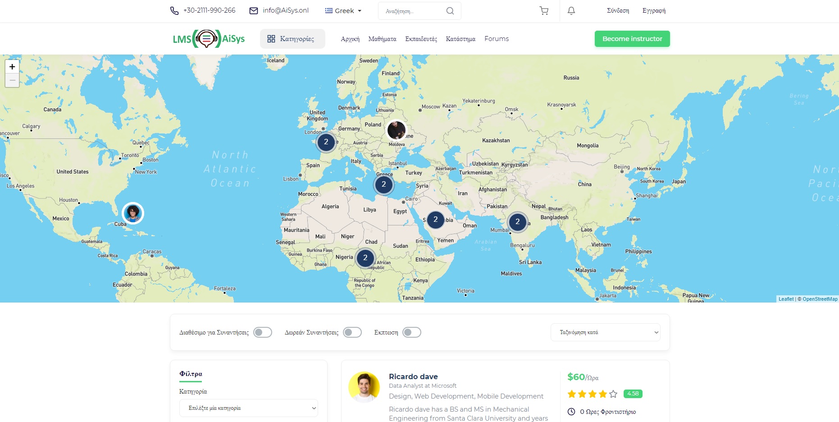This screenshot has width=839, height=422.
Task: Toggle Διαθέσιμο για Συναντήσεις switch
Action: tap(262, 332)
